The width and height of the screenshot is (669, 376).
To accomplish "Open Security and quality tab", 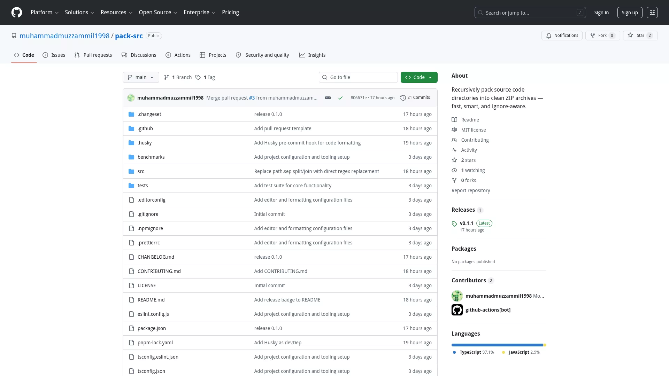I will pos(262,55).
